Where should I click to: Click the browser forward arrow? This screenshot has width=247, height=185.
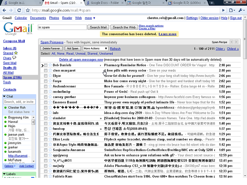[x=11, y=10]
